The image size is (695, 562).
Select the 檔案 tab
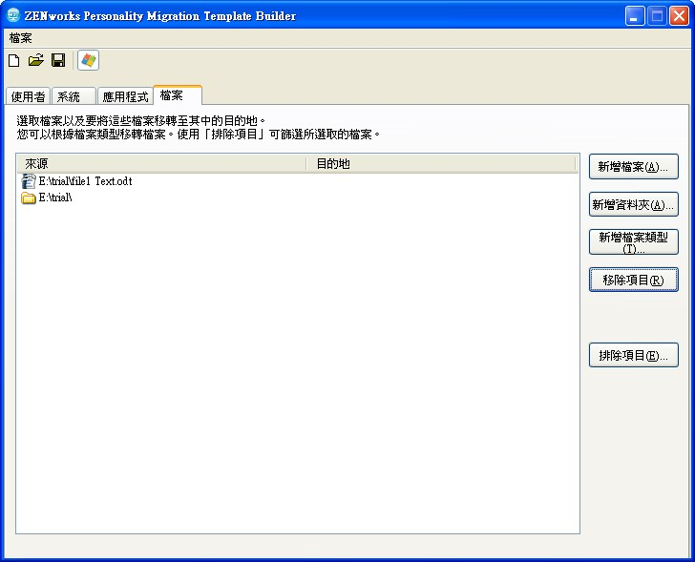178,95
